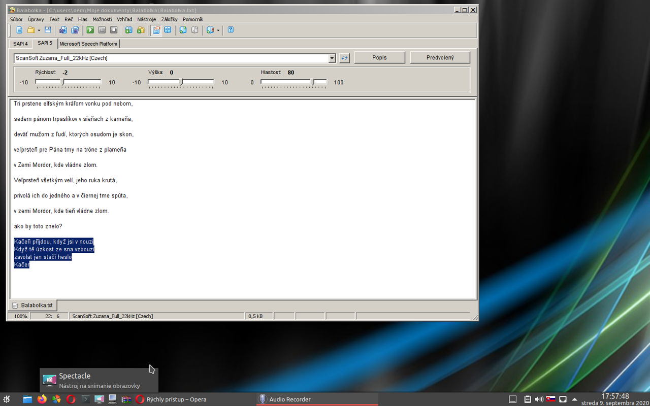Click the Spectacle screenshot taskbar icon

(x=99, y=399)
